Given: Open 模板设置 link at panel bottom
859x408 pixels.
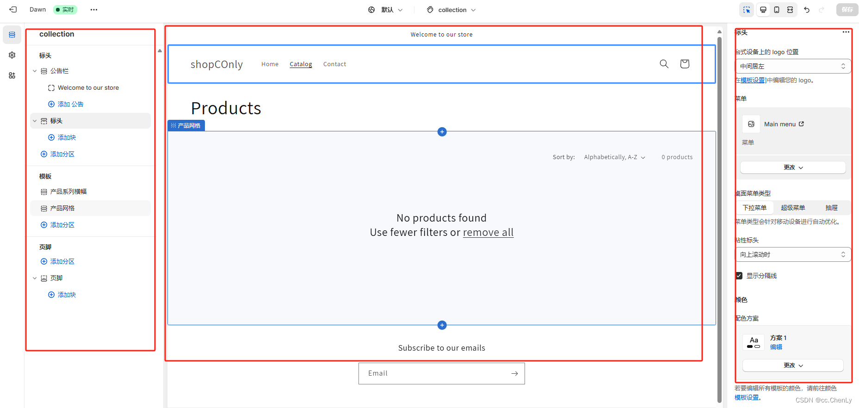Looking at the screenshot, I should pyautogui.click(x=747, y=397).
